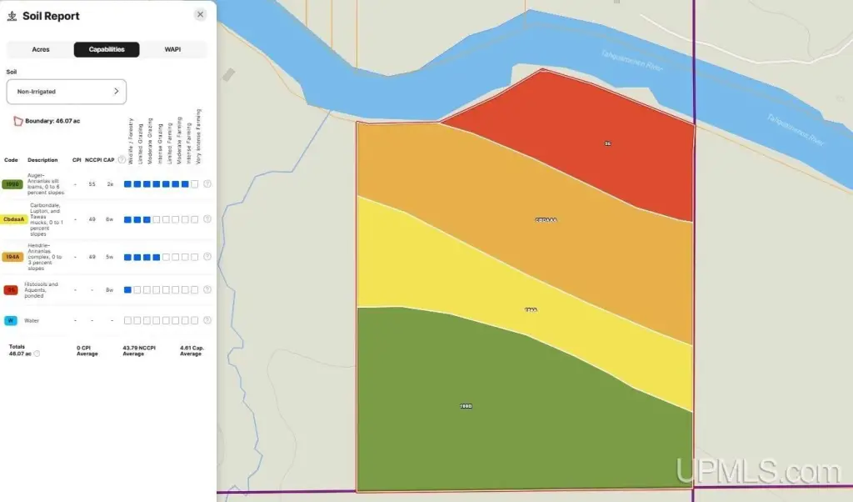Click help icon for Hendrie-Annanias row
853x502 pixels.
[x=207, y=258]
